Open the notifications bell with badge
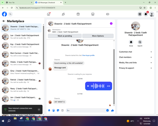This screenshot has width=158, height=126. point(146,14)
